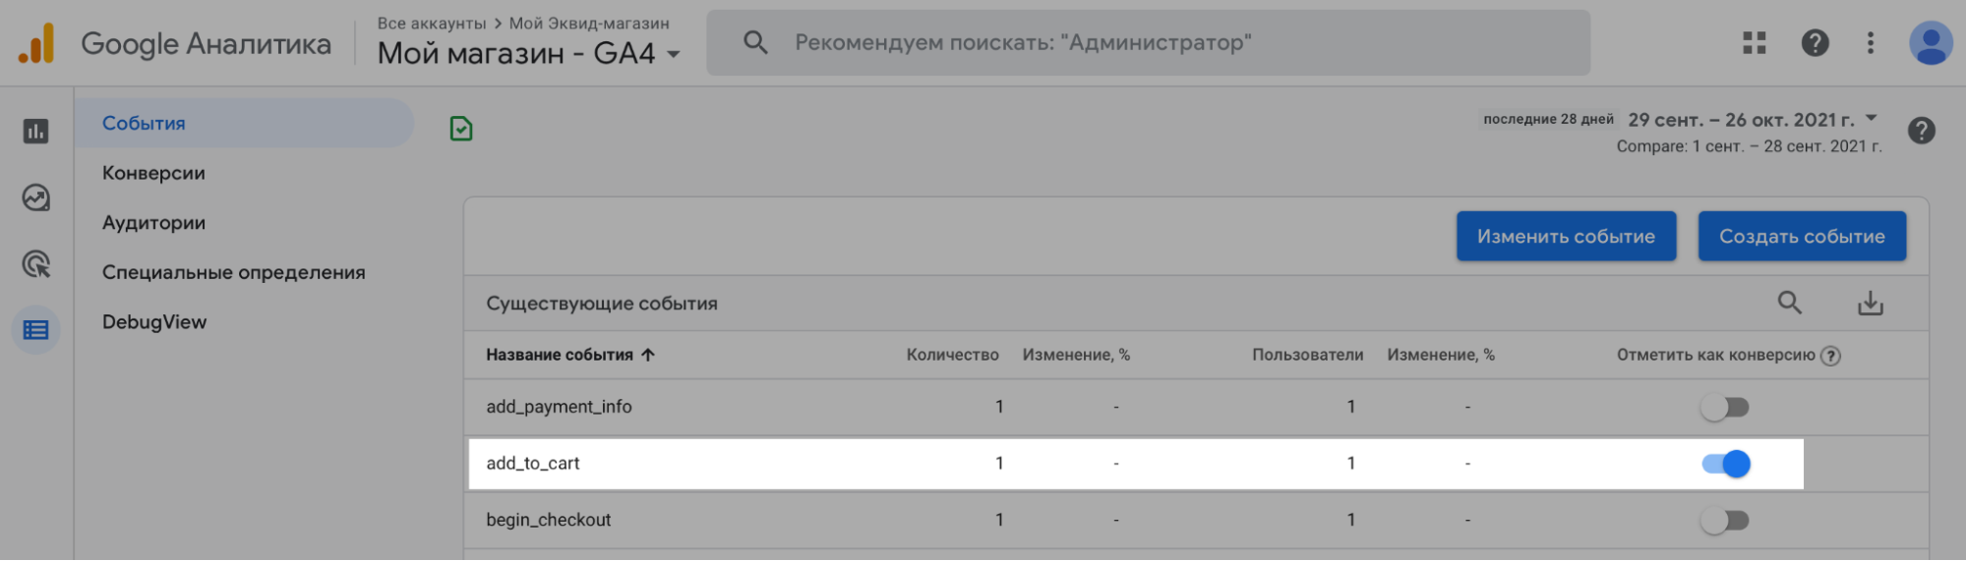Sort by the arrow next to Название события
This screenshot has width=1966, height=561.
click(x=648, y=355)
